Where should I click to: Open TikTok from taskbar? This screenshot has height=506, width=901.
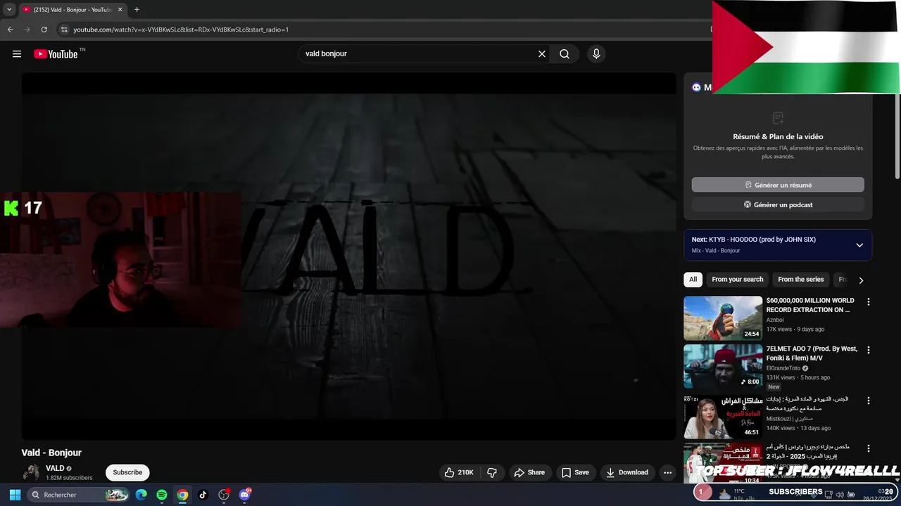coord(203,495)
